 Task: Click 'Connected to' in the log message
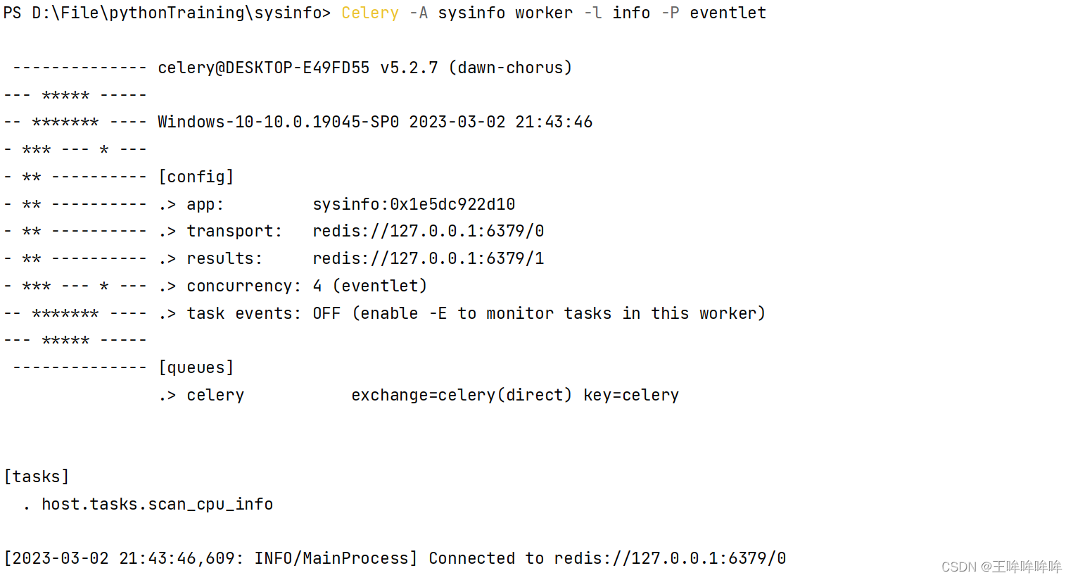(x=486, y=559)
